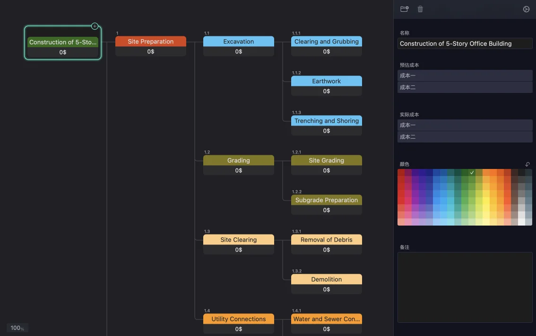The image size is (536, 336).
Task: Click the trash delete icon
Action: point(420,9)
